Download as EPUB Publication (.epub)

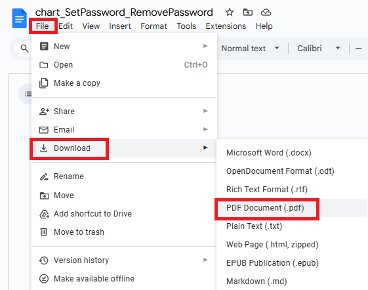pos(292,263)
